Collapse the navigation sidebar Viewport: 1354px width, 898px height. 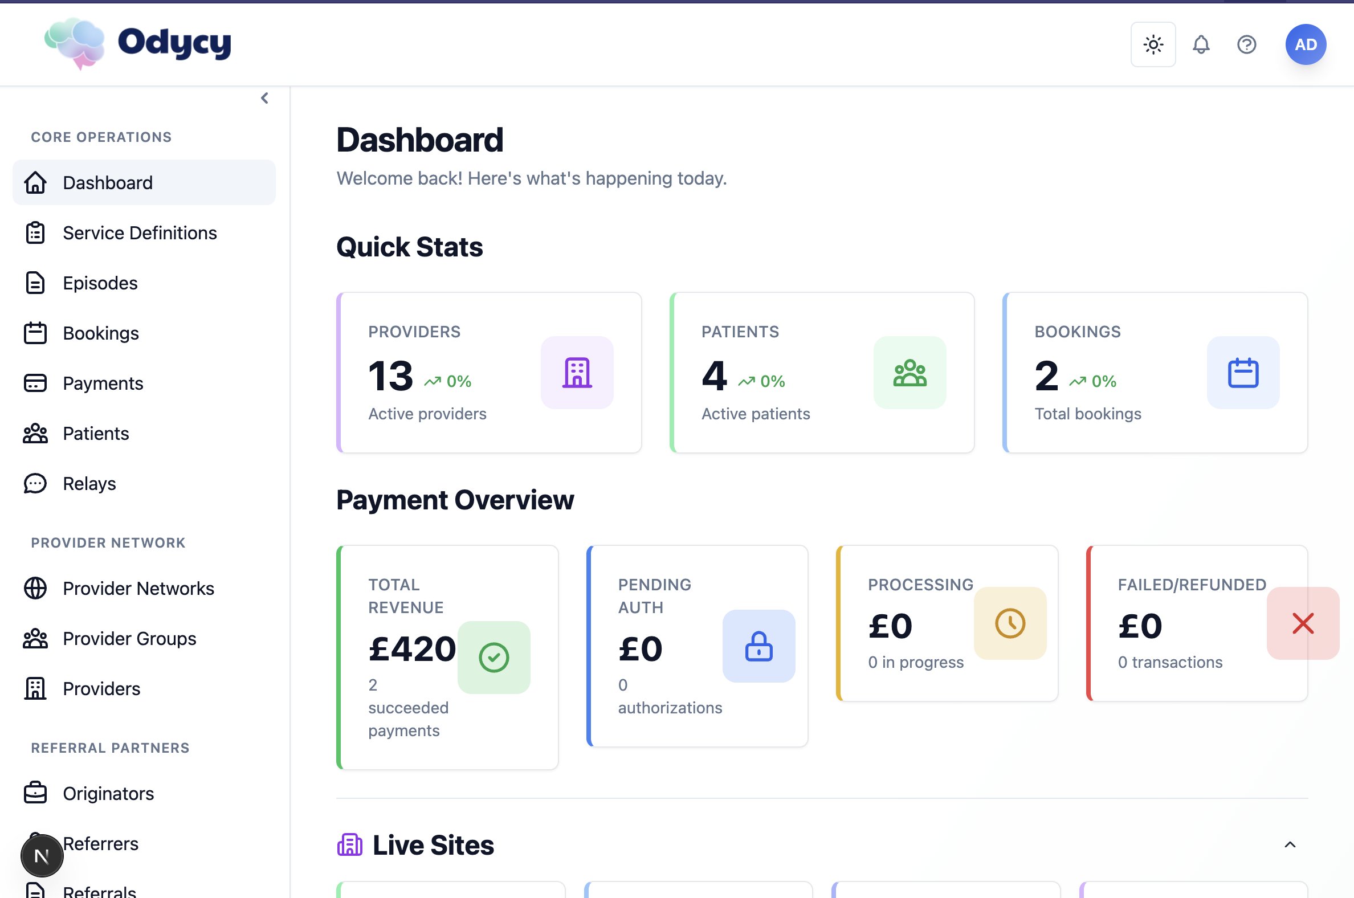(x=264, y=97)
